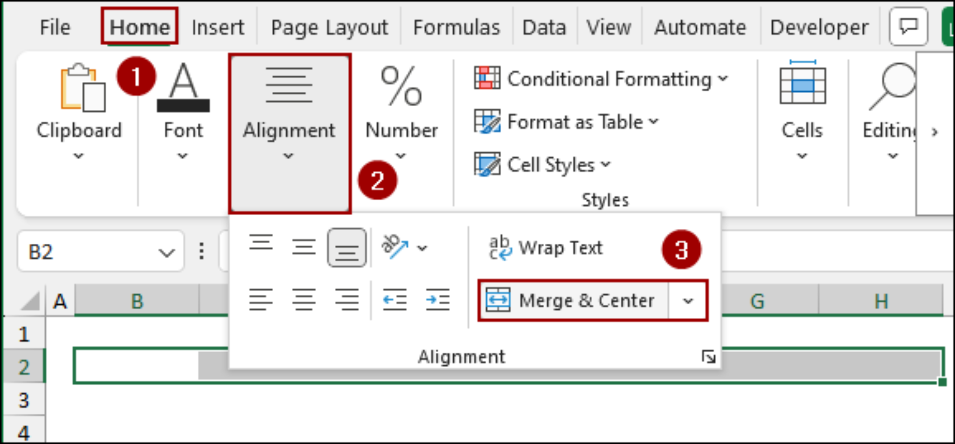Click the Orientation icon
The image size is (955, 444).
click(394, 246)
